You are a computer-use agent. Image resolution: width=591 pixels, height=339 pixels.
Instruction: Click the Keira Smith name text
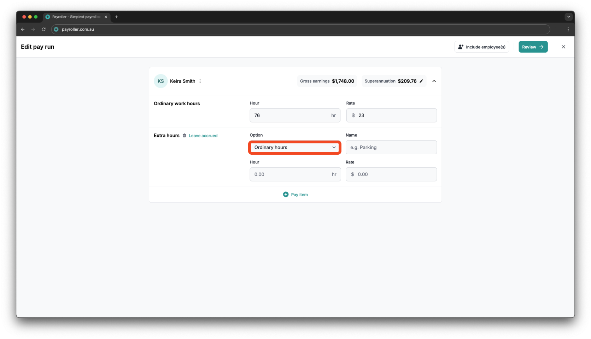pos(182,81)
